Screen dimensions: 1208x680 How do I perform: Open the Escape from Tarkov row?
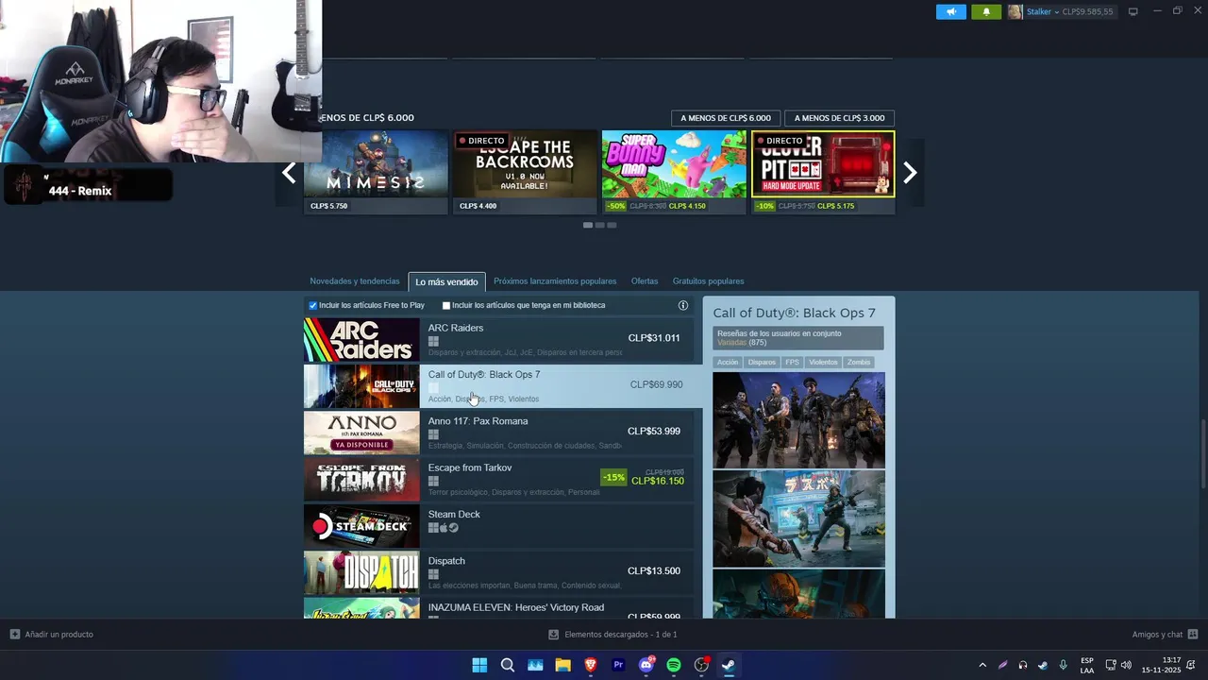click(498, 480)
